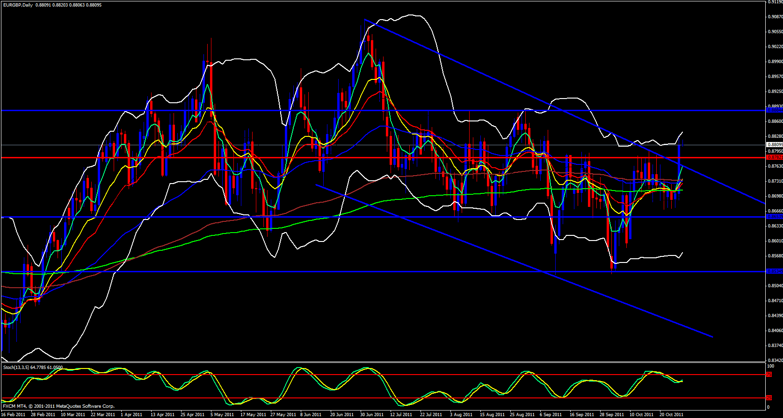The image size is (783, 418).
Task: Click the 16 Feb 2011 date label
Action: point(14,415)
